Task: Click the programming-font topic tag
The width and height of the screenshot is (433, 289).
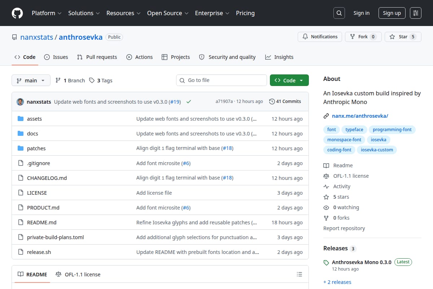Action: pyautogui.click(x=392, y=130)
